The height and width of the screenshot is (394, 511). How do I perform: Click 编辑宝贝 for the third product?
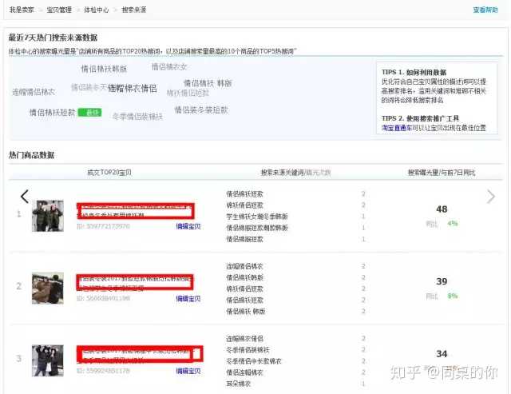188,372
